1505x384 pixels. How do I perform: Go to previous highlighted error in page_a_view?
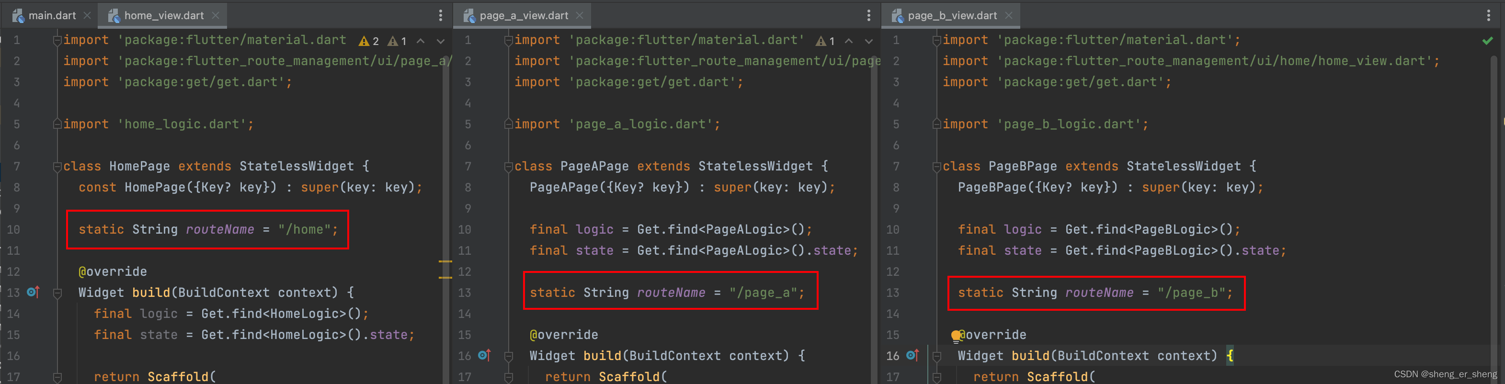pos(849,41)
